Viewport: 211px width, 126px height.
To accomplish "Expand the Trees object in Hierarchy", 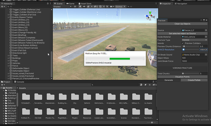I will [x=8, y=56].
